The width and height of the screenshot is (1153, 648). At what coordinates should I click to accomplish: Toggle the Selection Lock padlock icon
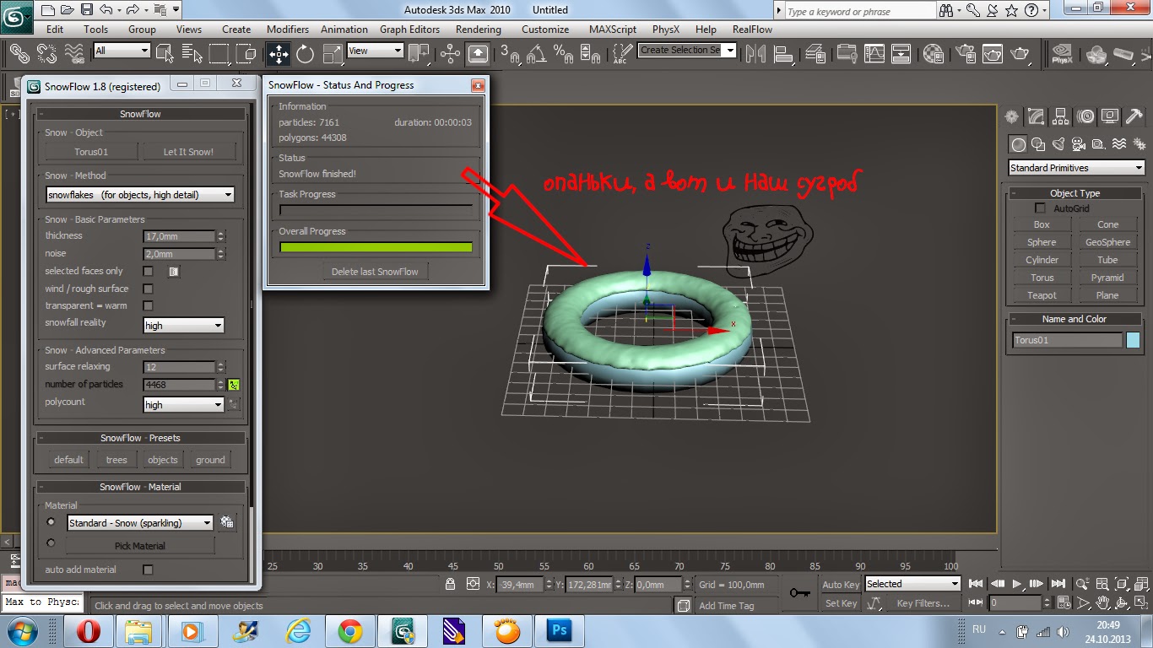(452, 584)
